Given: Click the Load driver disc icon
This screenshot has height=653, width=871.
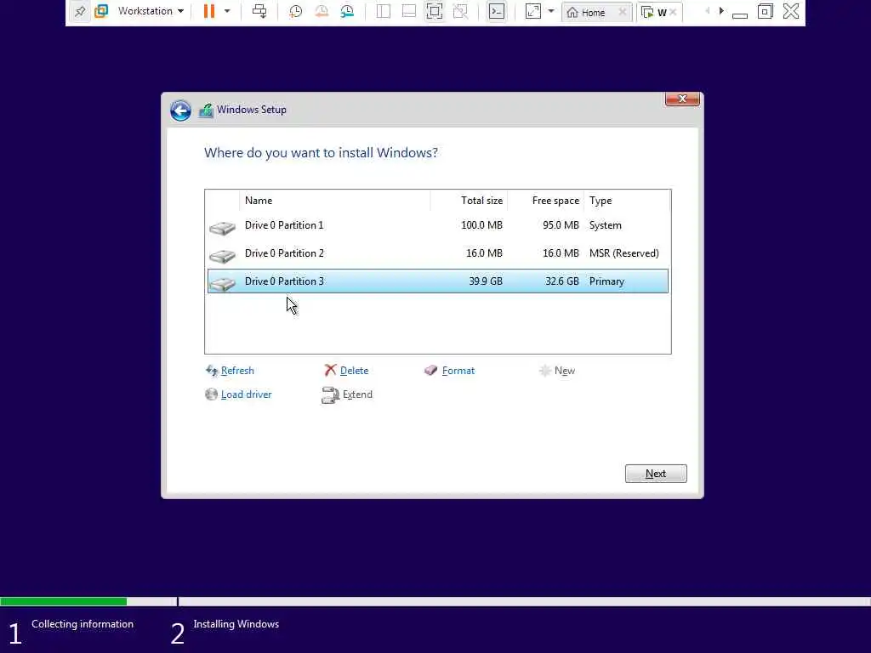Looking at the screenshot, I should pyautogui.click(x=211, y=395).
